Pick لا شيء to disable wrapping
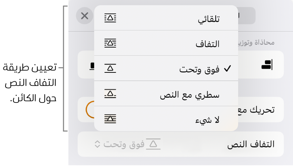The height and width of the screenshot is (166, 293). tap(208, 120)
